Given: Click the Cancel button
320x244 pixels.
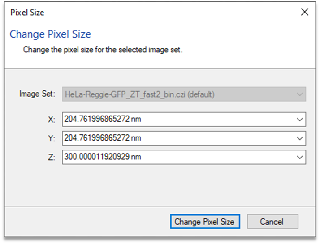Looking at the screenshot, I should click(x=272, y=221).
